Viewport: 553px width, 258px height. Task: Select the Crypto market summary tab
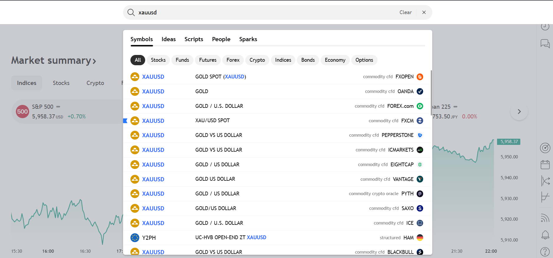point(95,83)
